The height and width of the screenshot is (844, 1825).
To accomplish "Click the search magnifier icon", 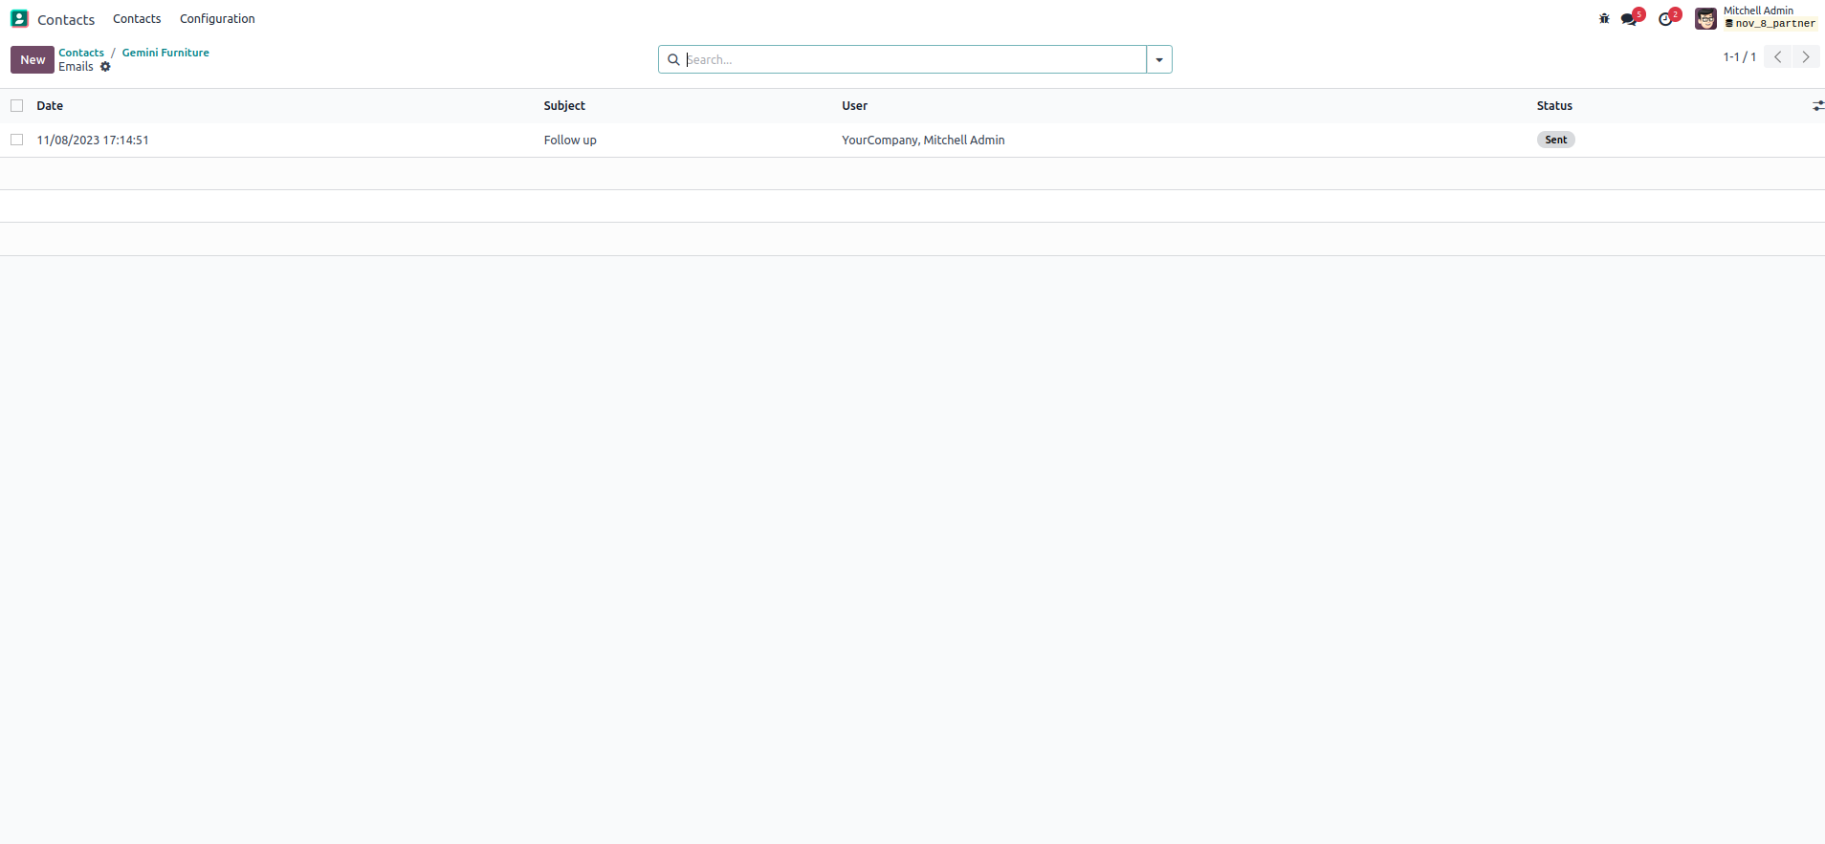I will click(x=673, y=59).
